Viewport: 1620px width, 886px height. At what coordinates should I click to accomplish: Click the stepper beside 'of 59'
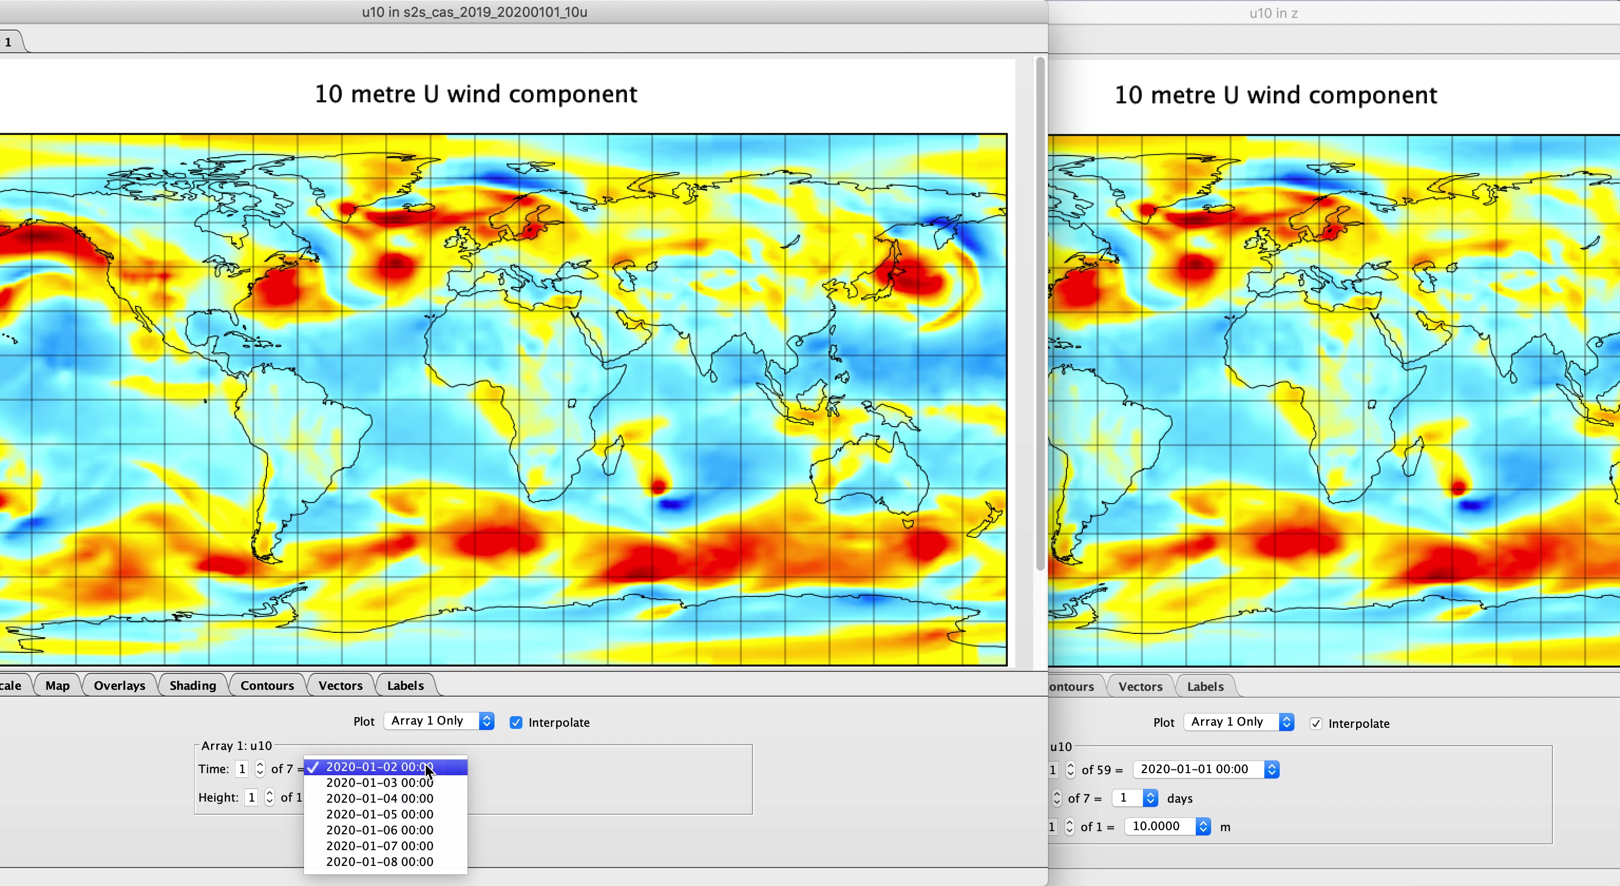click(1070, 770)
